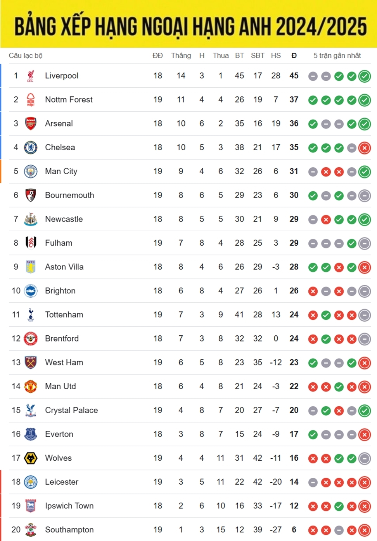Image resolution: width=377 pixels, height=541 pixels.
Task: Click the Đ points column header
Action: tap(294, 55)
